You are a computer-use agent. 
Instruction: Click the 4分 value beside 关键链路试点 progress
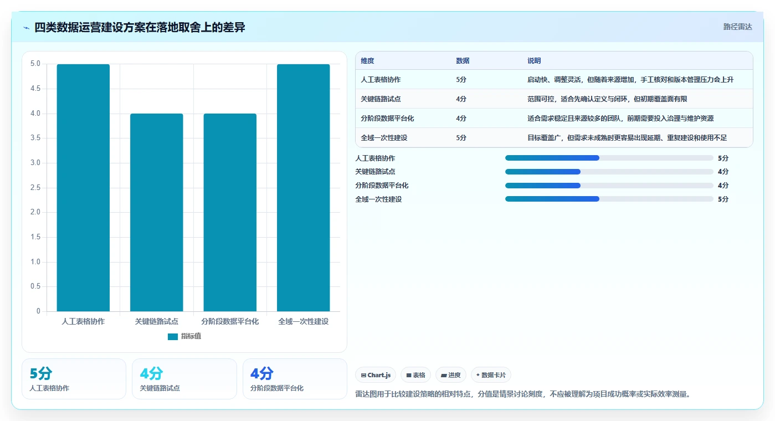(x=723, y=172)
